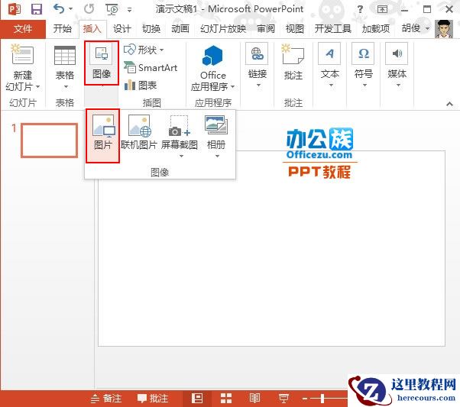Collapse the ribbon with the caret arrow
The image size is (460, 407).
click(x=449, y=104)
